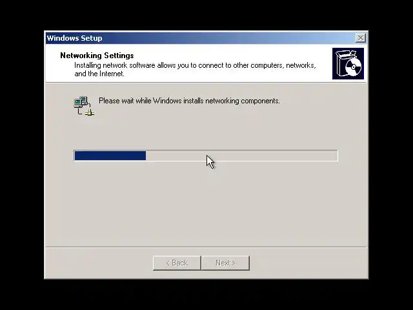
Task: Click the Networking Settings heading
Action: pyautogui.click(x=97, y=56)
